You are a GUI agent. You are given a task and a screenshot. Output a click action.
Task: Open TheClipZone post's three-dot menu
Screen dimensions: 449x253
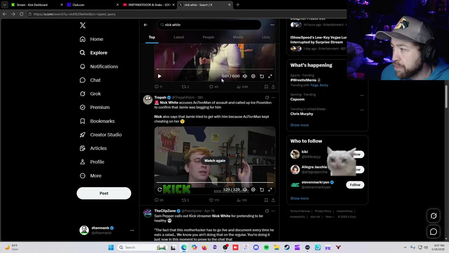(x=273, y=211)
